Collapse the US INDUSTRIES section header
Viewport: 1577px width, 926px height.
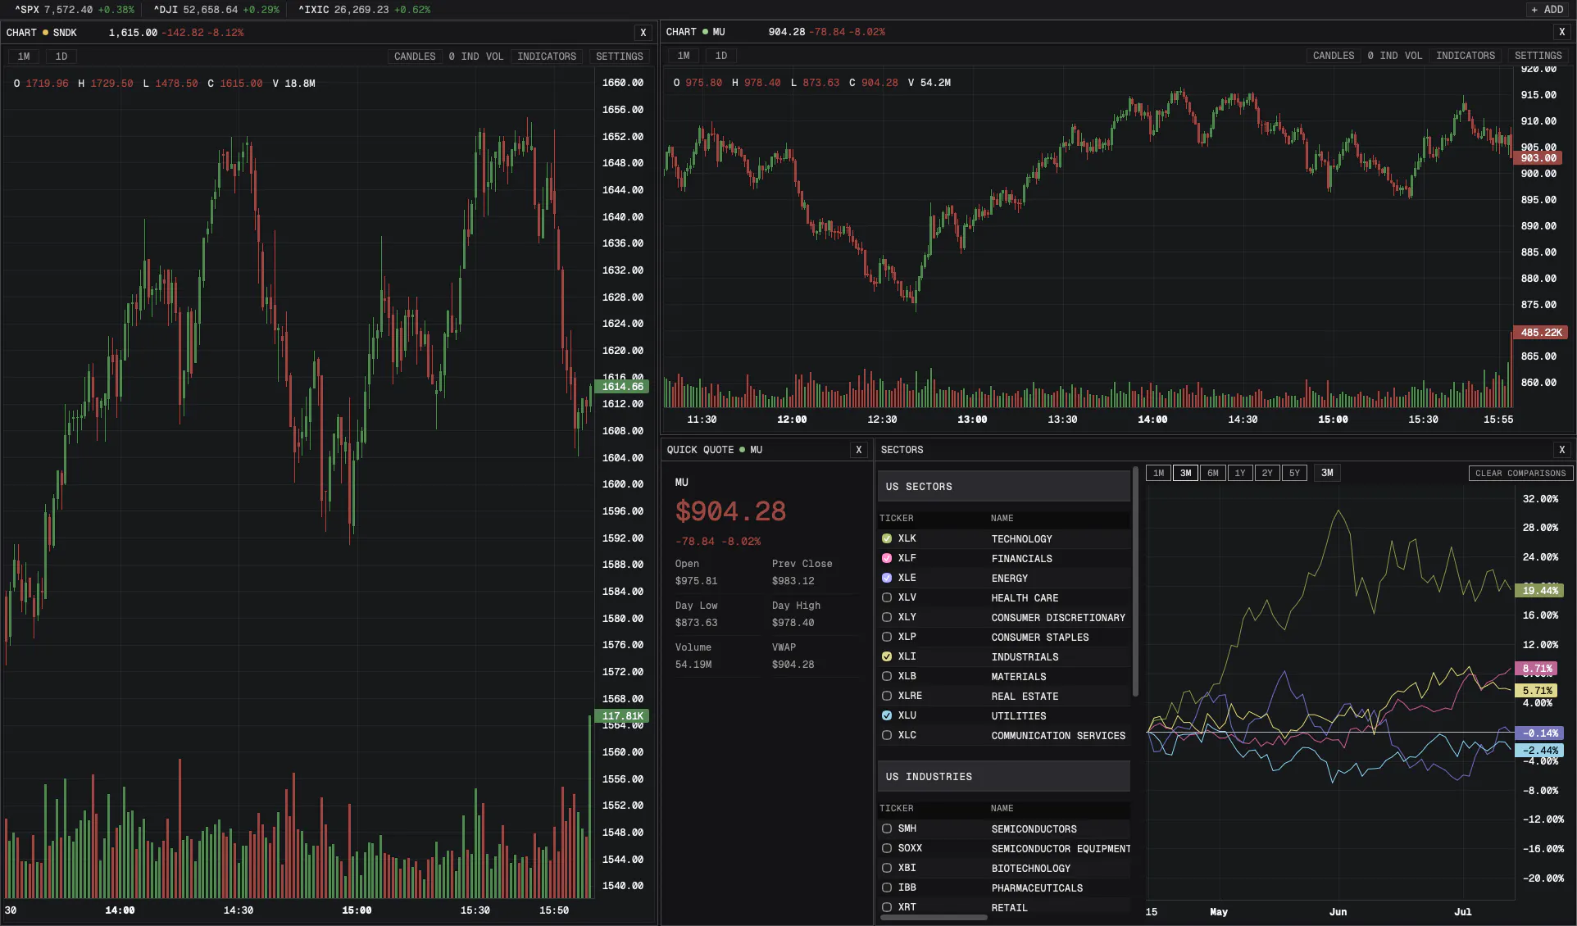pyautogui.click(x=1004, y=777)
